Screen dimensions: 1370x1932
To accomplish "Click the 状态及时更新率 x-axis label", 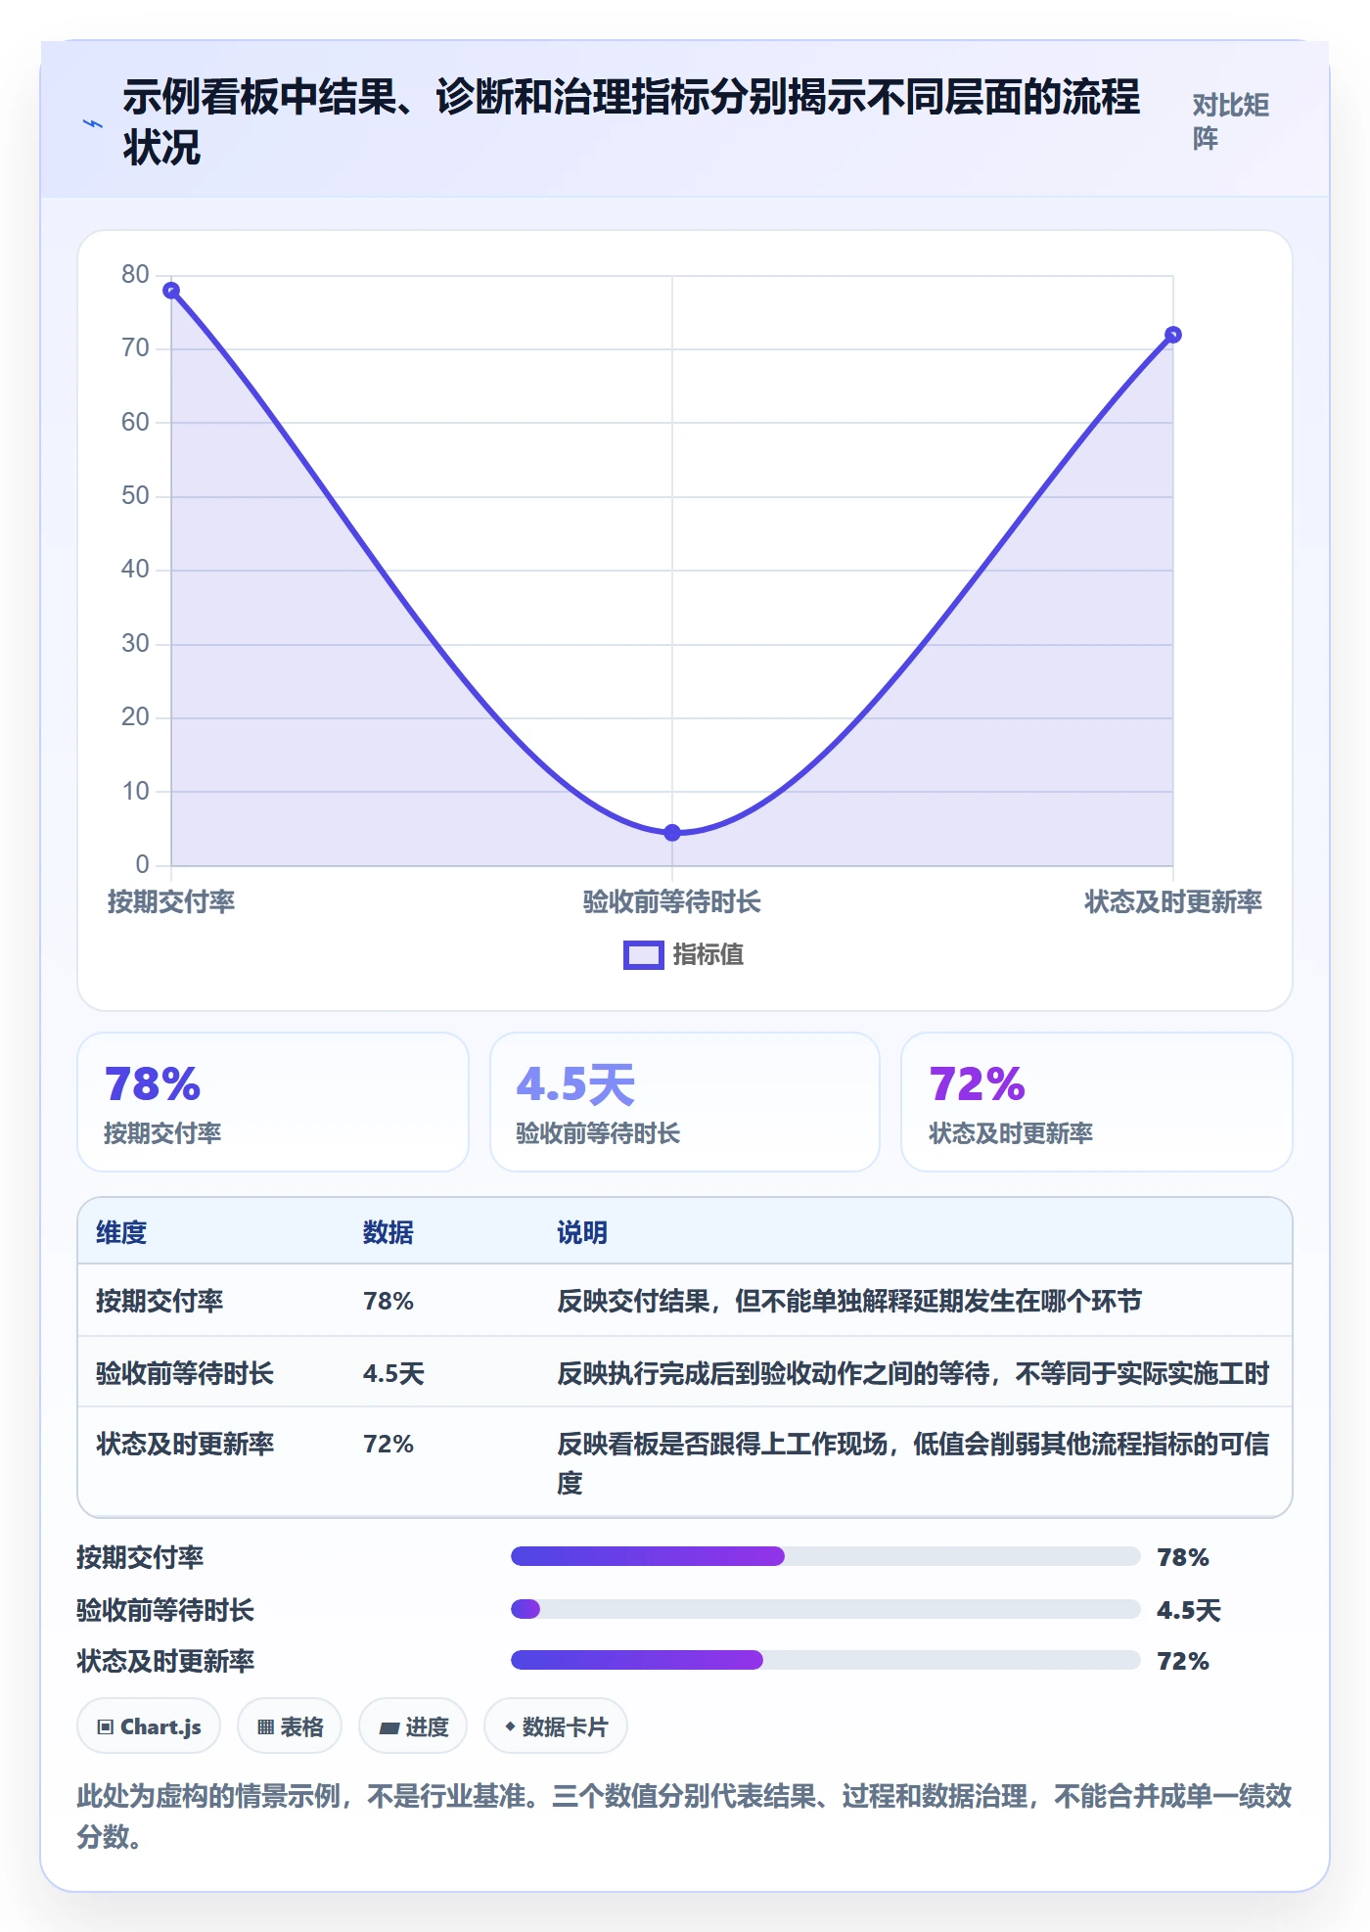I will pos(1173,901).
